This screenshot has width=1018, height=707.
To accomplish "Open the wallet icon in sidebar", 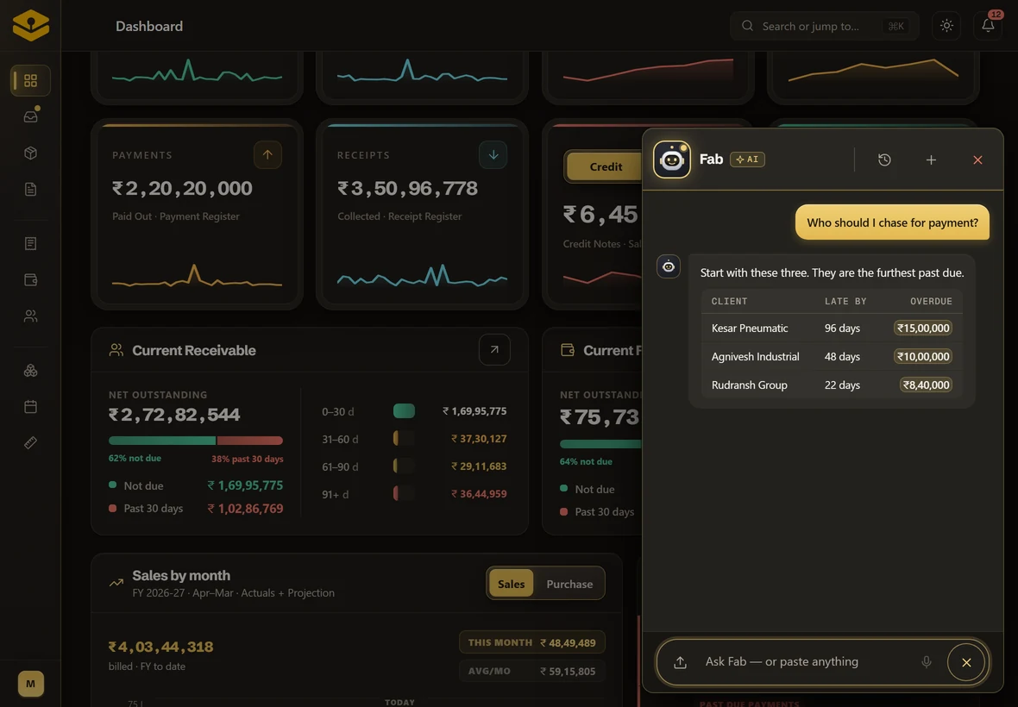I will (30, 279).
